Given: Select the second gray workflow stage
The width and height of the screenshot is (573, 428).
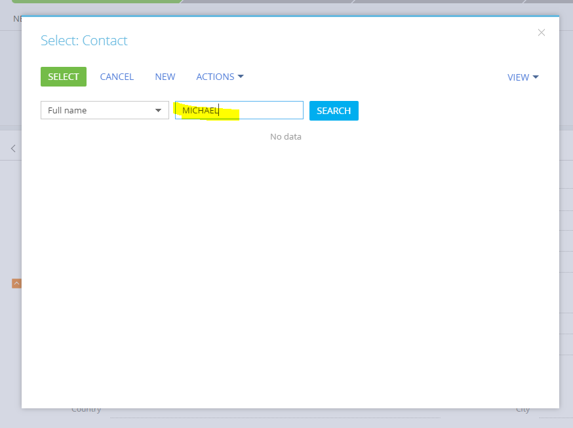Looking at the screenshot, I should (x=269, y=3).
